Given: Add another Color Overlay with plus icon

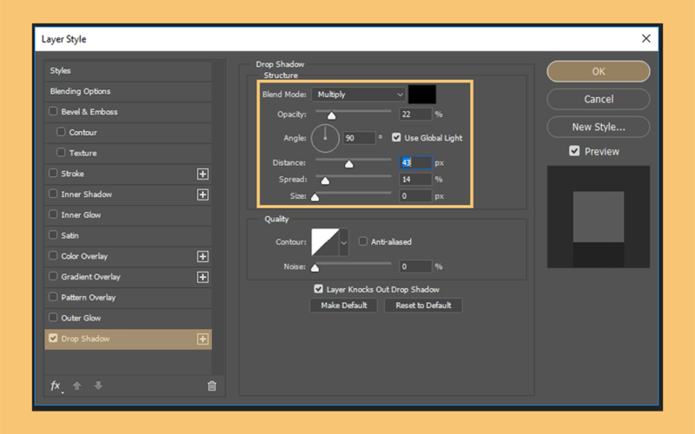Looking at the screenshot, I should tap(202, 256).
